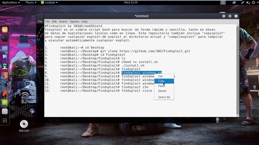
Task: Choose Select All in the context menu
Action: coord(164,97)
